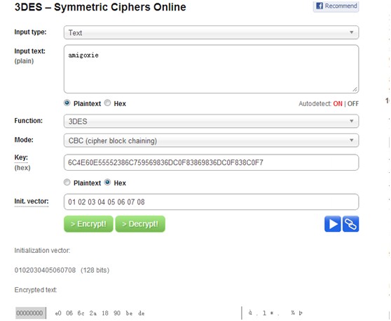Image resolution: width=391 pixels, height=321 pixels.
Task: Select Hex radio for input text
Action: [x=107, y=103]
